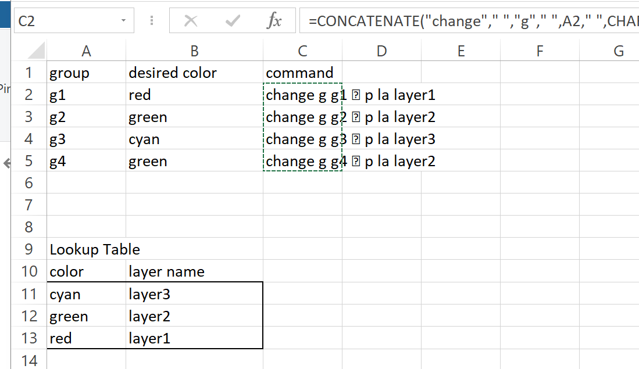Select column F header
Image resolution: width=639 pixels, height=369 pixels.
click(539, 51)
